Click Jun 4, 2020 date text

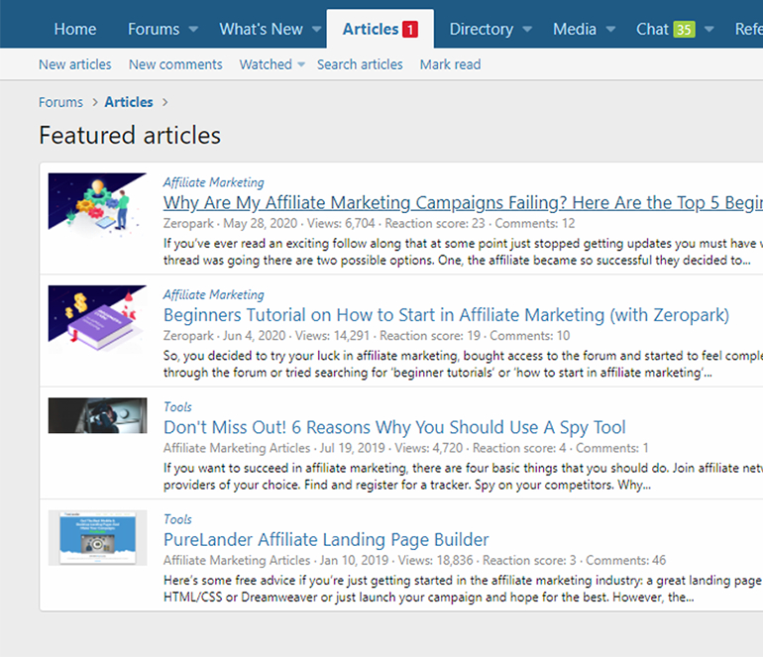tap(254, 336)
